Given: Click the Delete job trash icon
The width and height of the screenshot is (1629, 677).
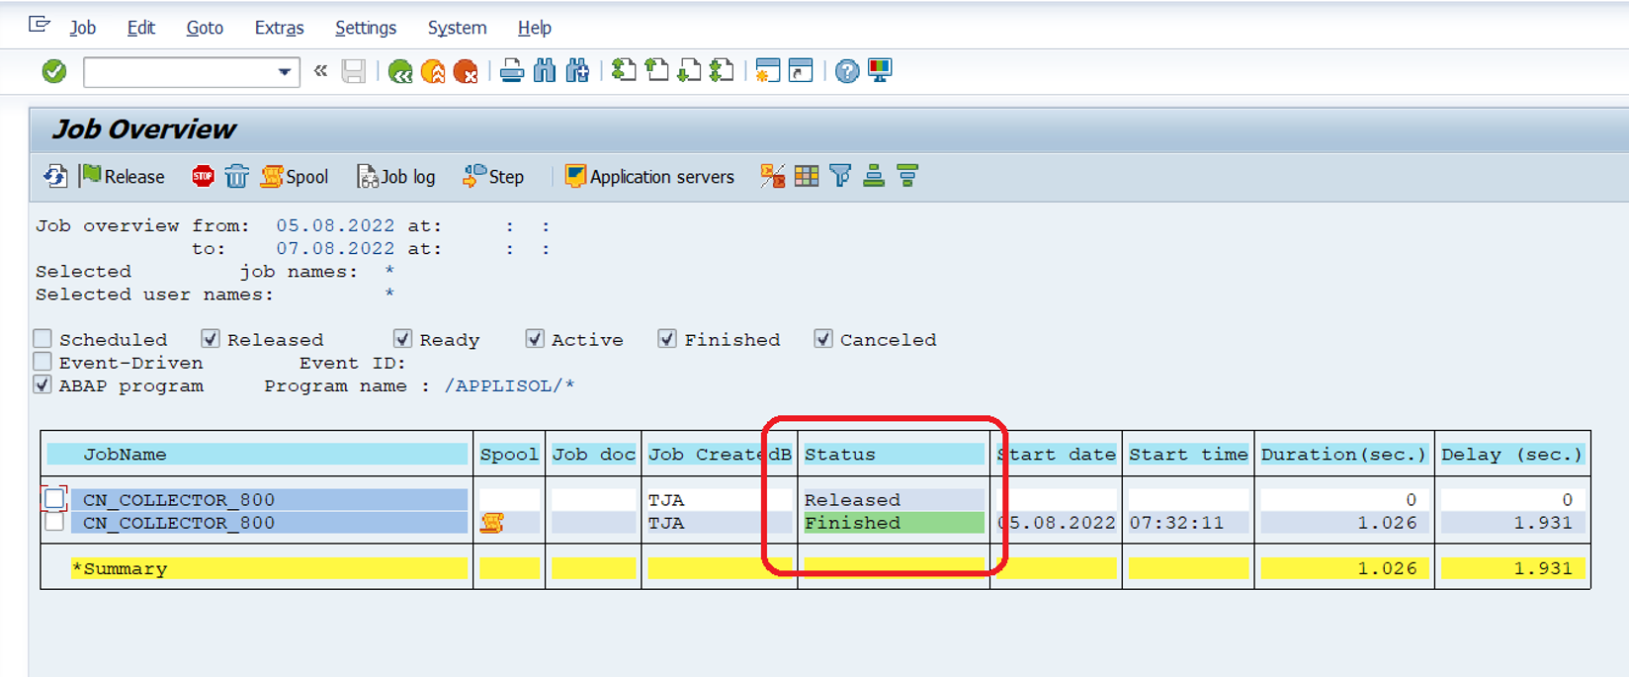Looking at the screenshot, I should 236,176.
